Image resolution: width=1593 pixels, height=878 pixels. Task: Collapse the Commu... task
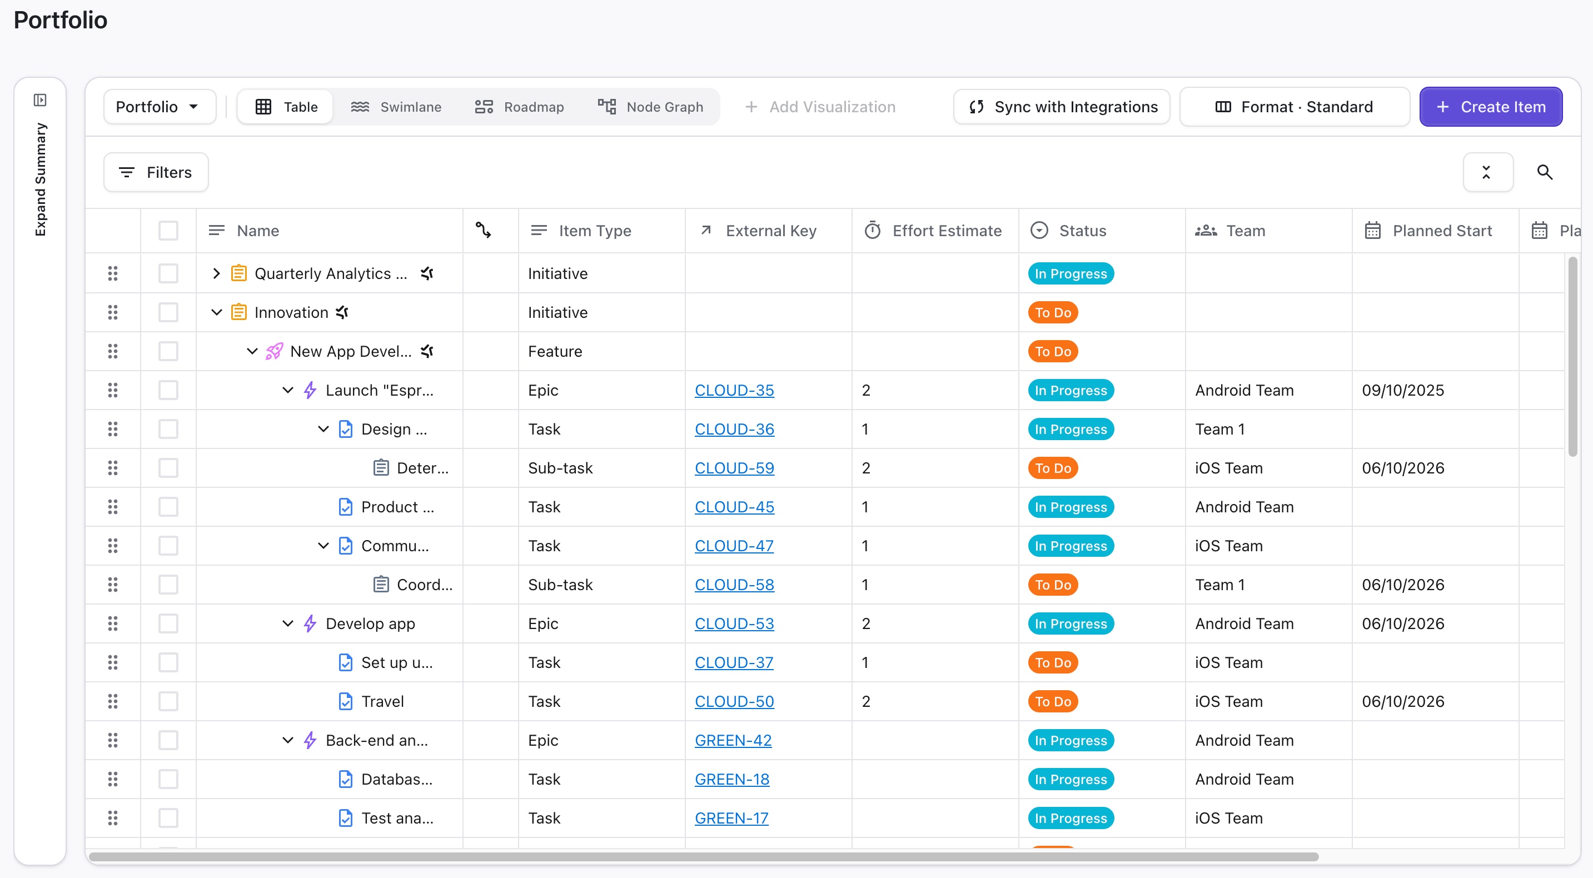pos(323,546)
